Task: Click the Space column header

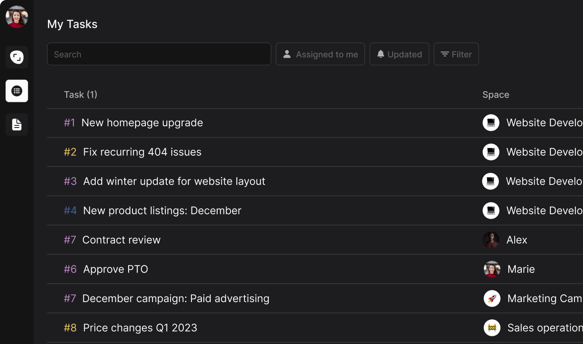Action: [x=495, y=95]
